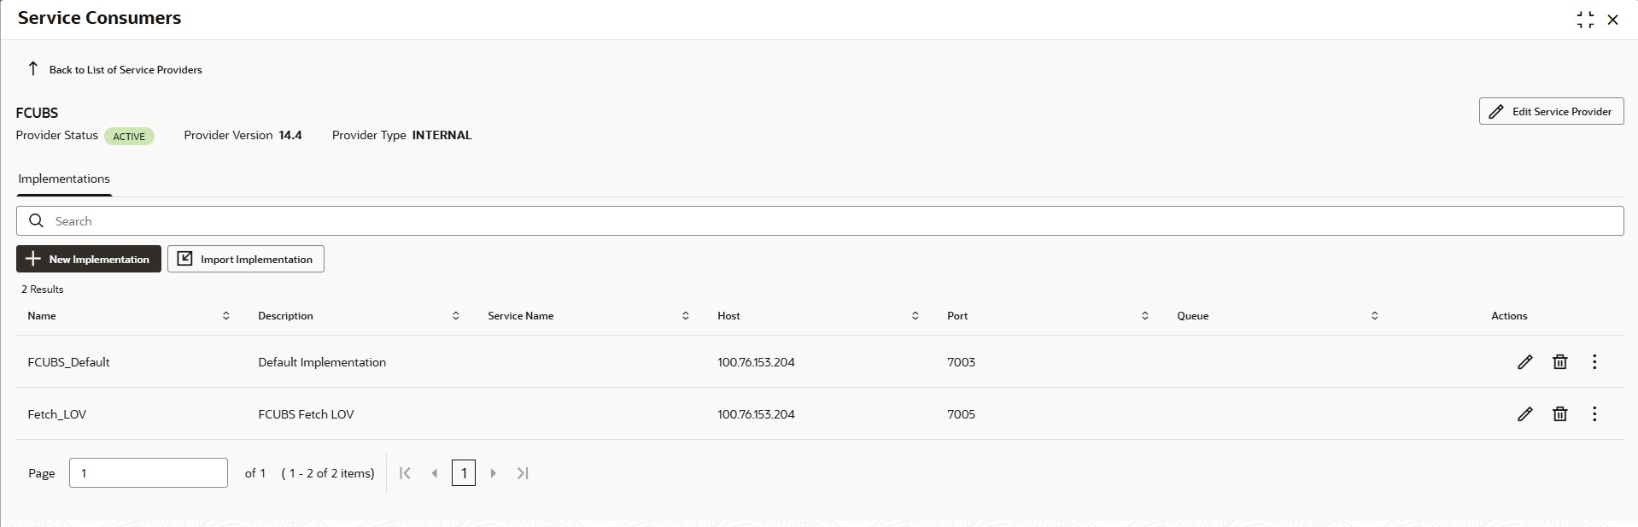Click New Implementation button
This screenshot has height=527, width=1638.
[x=89, y=259]
